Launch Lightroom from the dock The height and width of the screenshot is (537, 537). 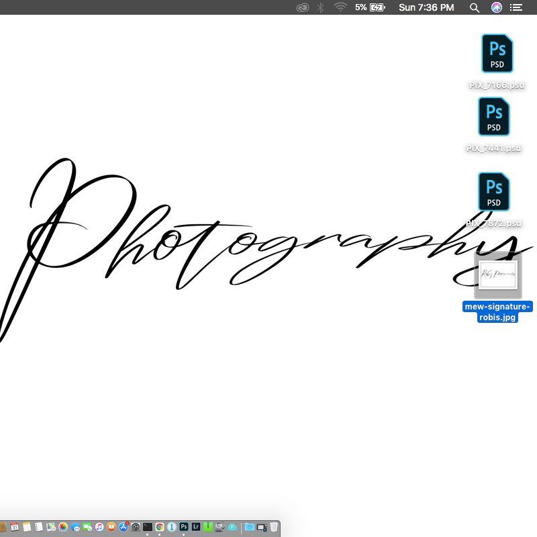(195, 528)
